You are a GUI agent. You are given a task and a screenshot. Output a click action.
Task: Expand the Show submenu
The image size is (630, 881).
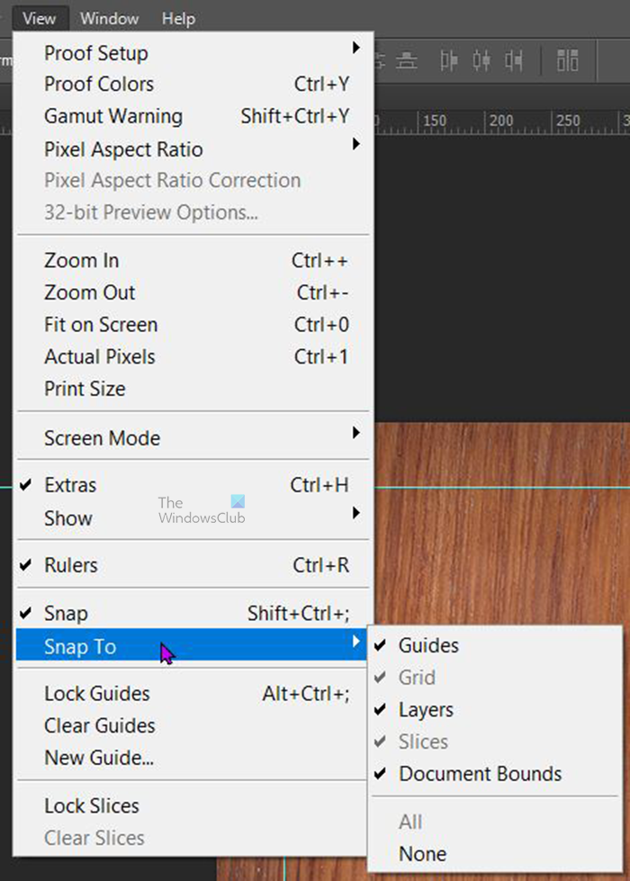coord(67,518)
